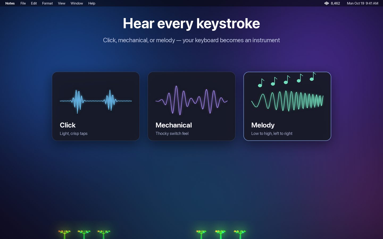Image resolution: width=383 pixels, height=239 pixels.
Task: Click the purple Mechanical waveform graphic
Action: pyautogui.click(x=191, y=100)
